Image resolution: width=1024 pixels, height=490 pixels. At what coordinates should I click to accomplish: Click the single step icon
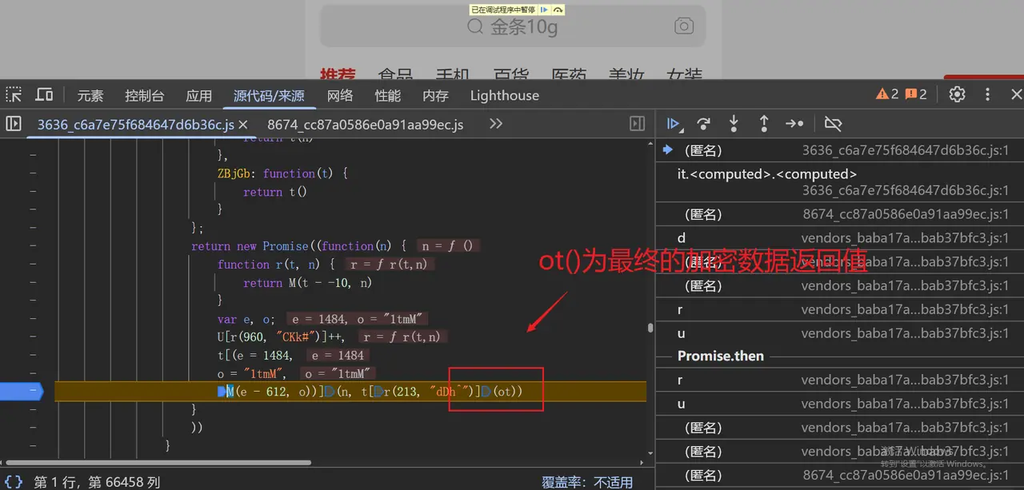click(x=794, y=124)
